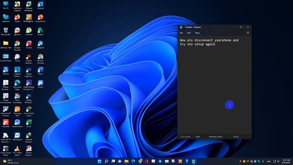
Task: Select the iTunes desktop icon
Action: [x=17, y=58]
